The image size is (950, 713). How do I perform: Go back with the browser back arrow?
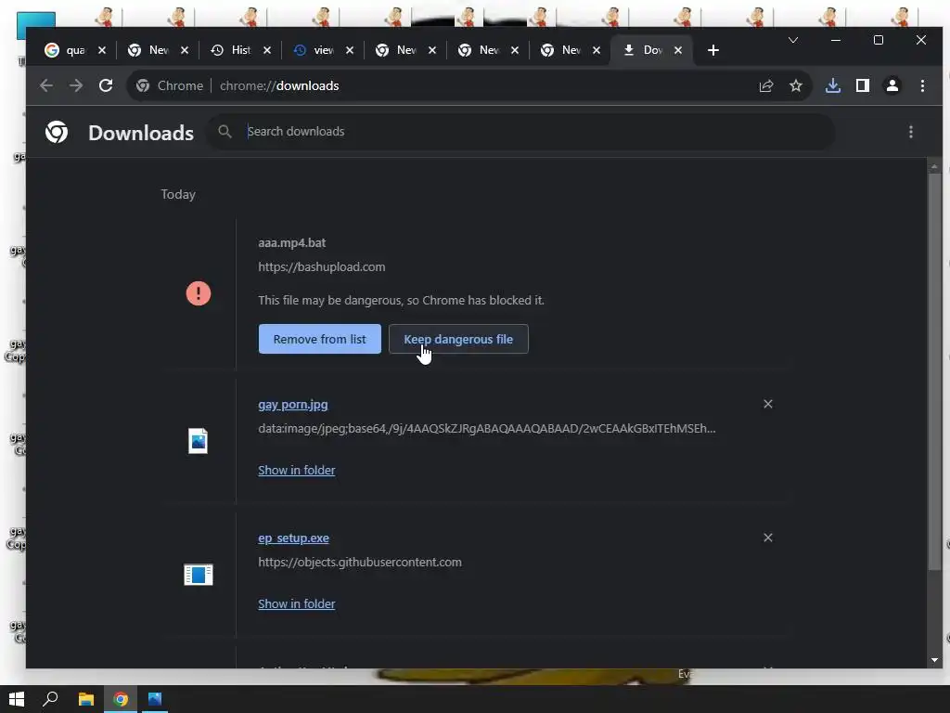pos(46,85)
